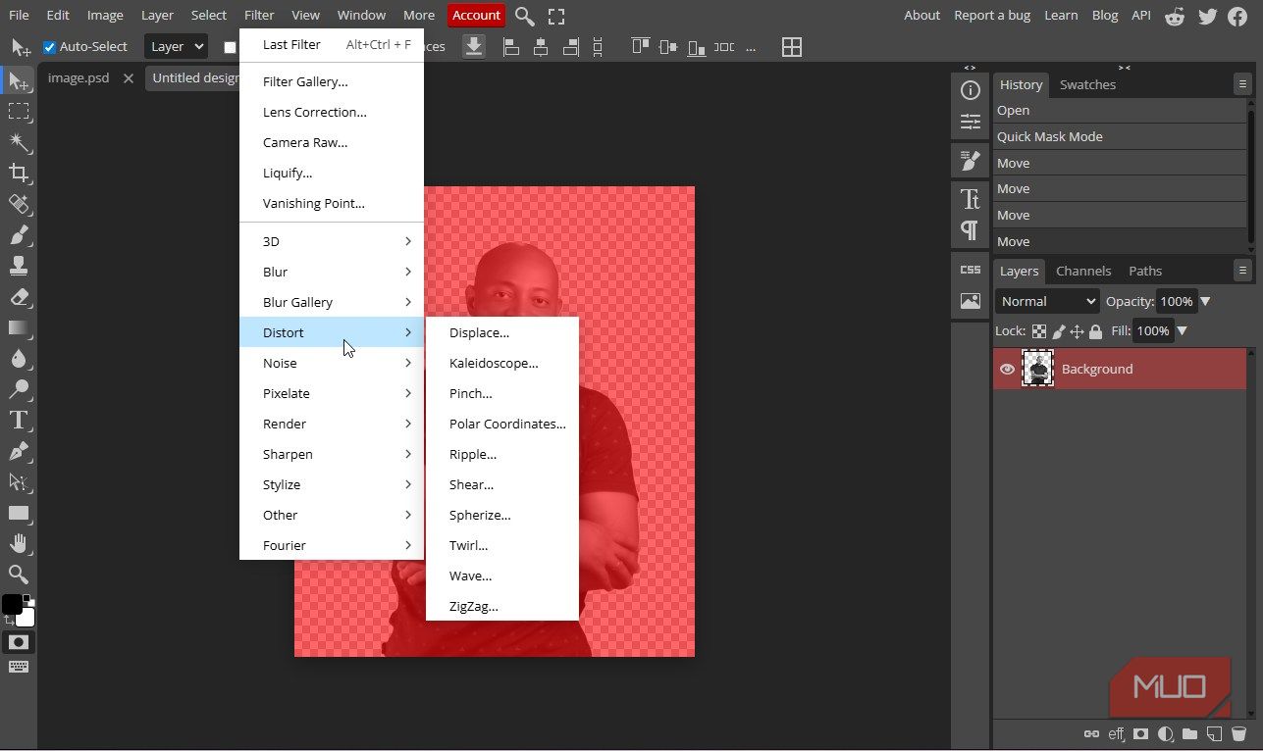Open the History panel menu button

[1242, 84]
